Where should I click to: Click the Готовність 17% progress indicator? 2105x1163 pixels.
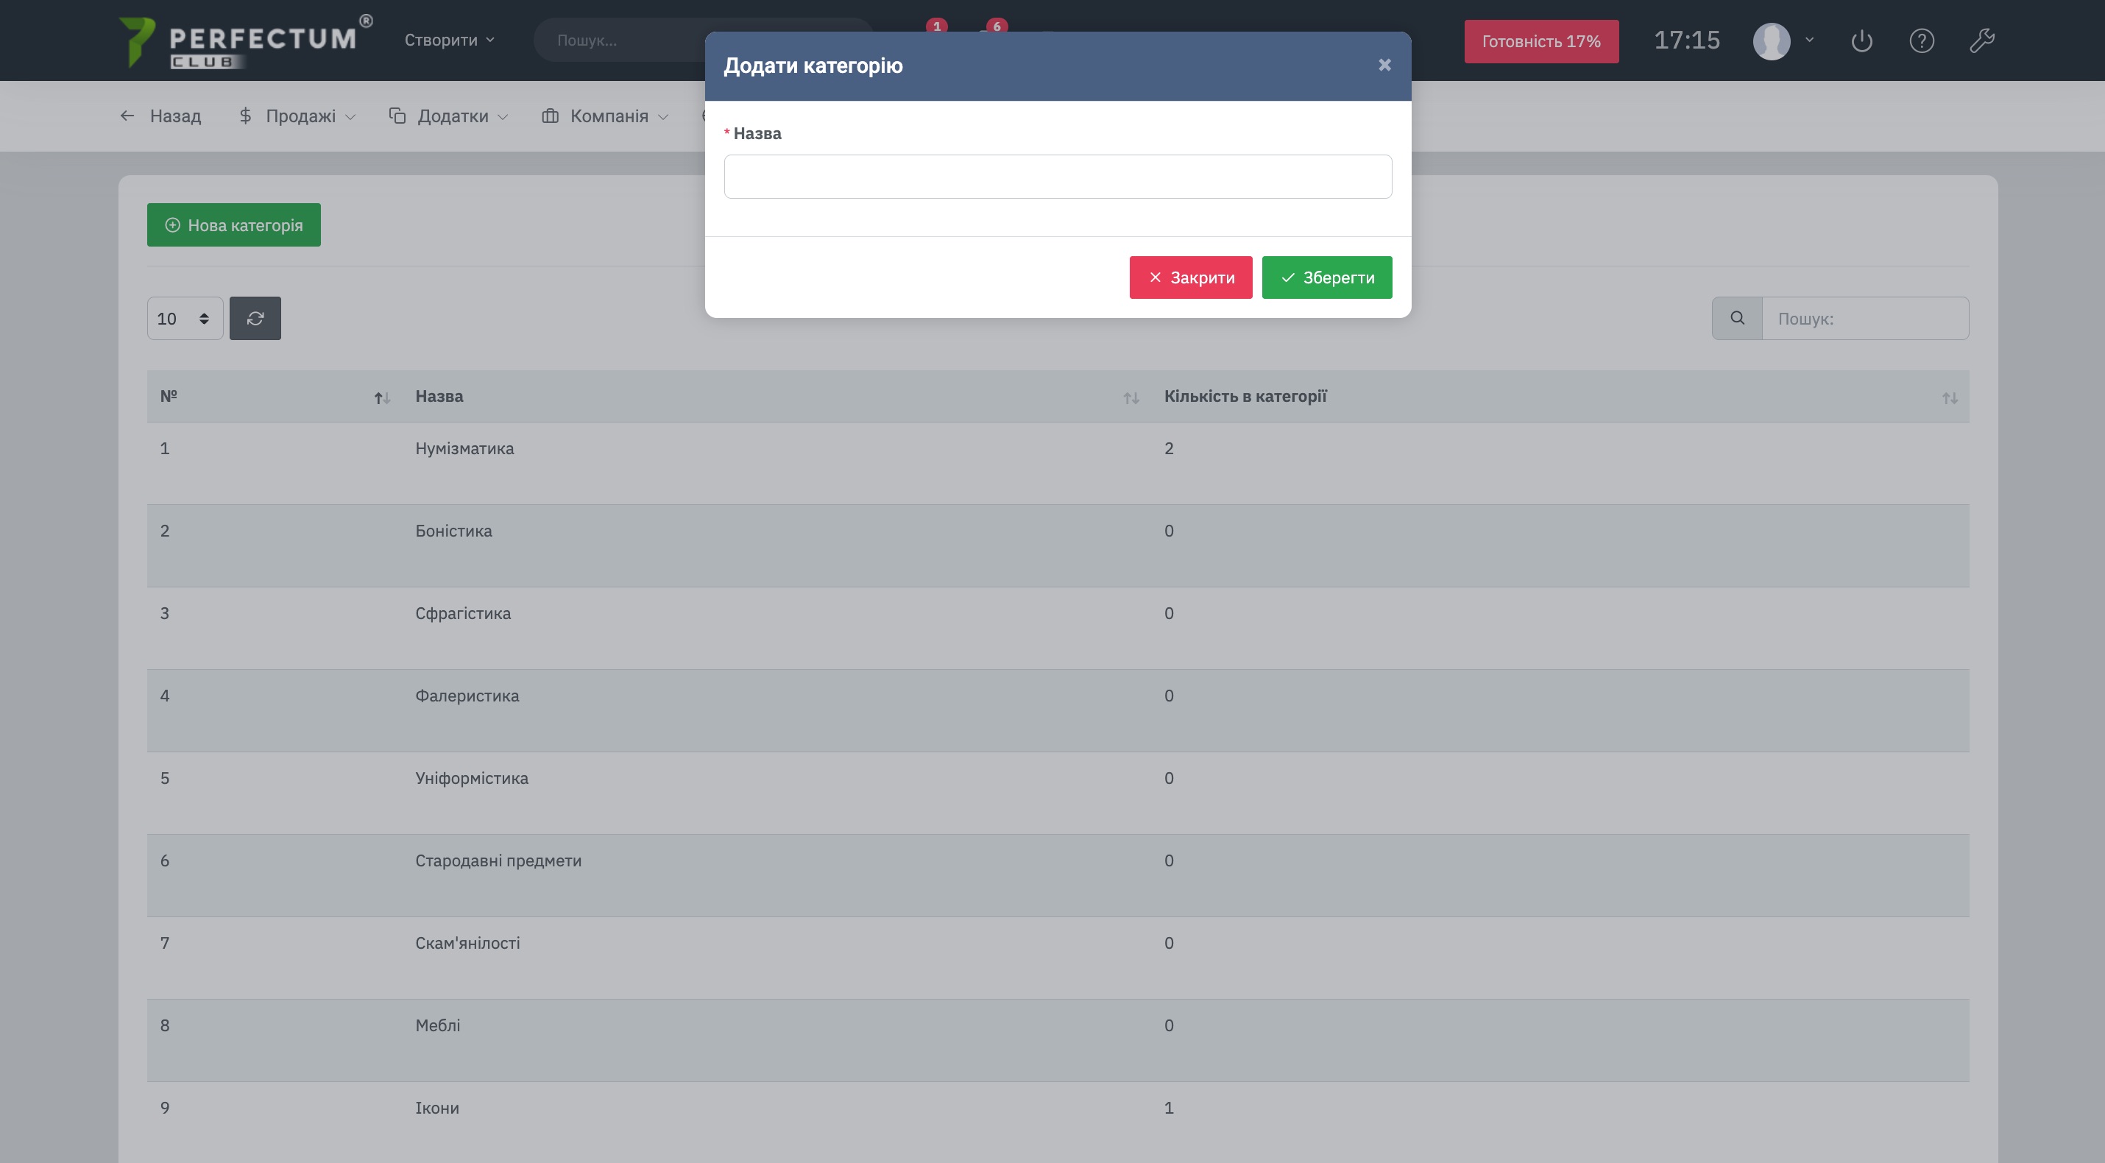pos(1540,41)
